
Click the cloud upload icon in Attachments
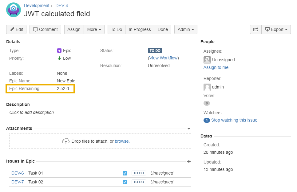tap(66, 141)
